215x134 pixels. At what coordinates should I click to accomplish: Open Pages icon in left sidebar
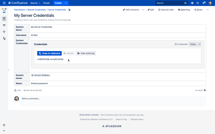point(4,19)
